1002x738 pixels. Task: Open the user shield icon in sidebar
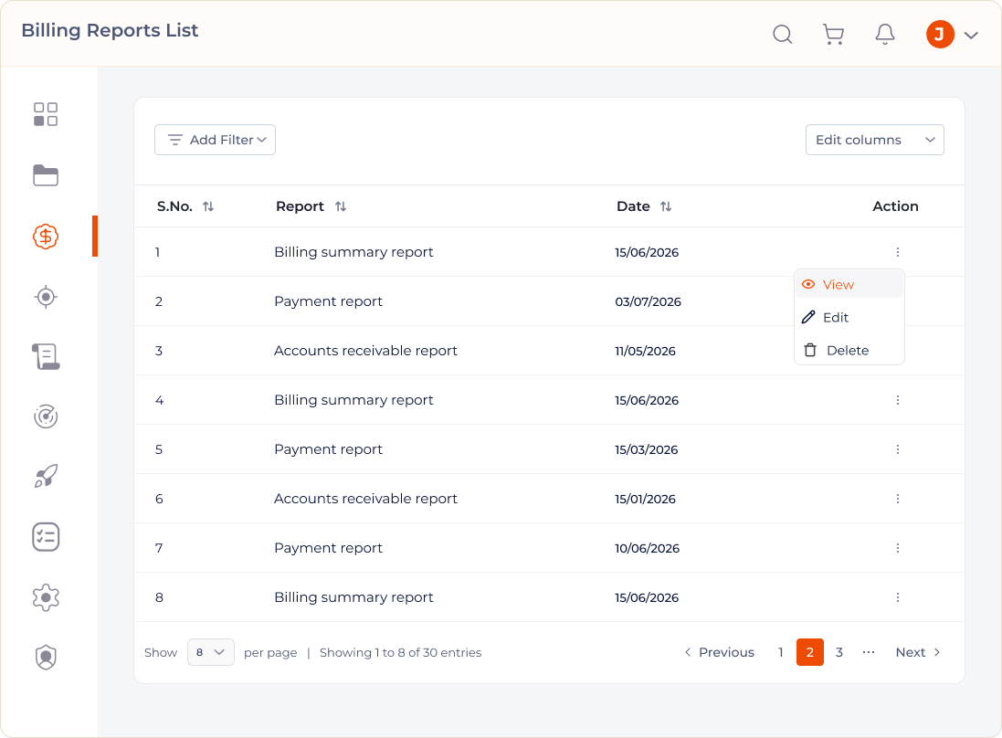(46, 657)
